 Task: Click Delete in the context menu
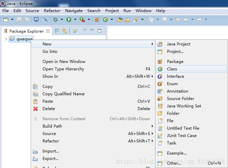tap(93, 109)
